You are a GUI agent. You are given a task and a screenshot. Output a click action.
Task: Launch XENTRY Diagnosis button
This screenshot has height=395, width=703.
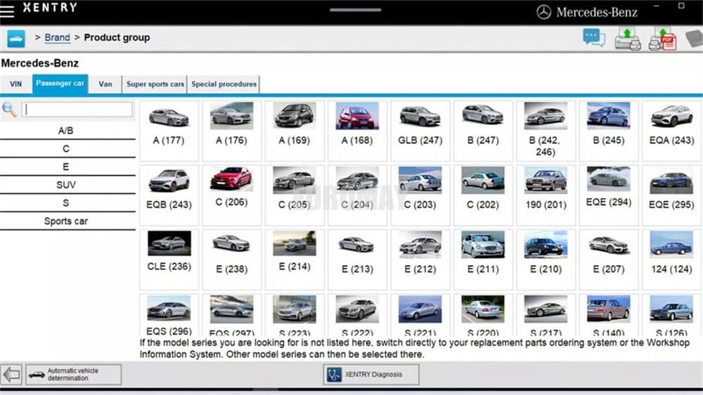[371, 375]
